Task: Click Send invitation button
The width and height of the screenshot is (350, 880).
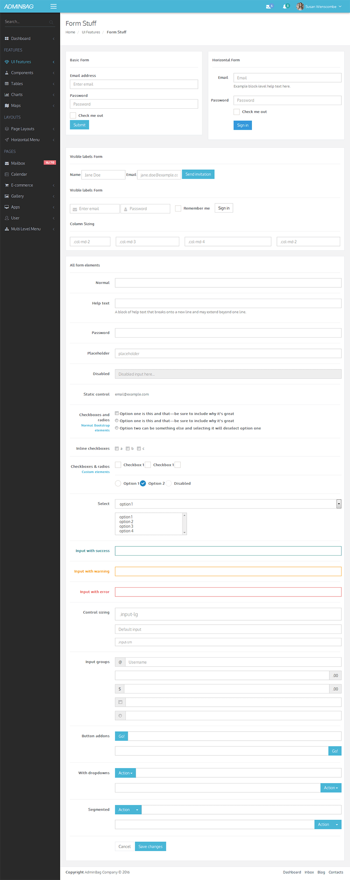Action: [x=198, y=174]
